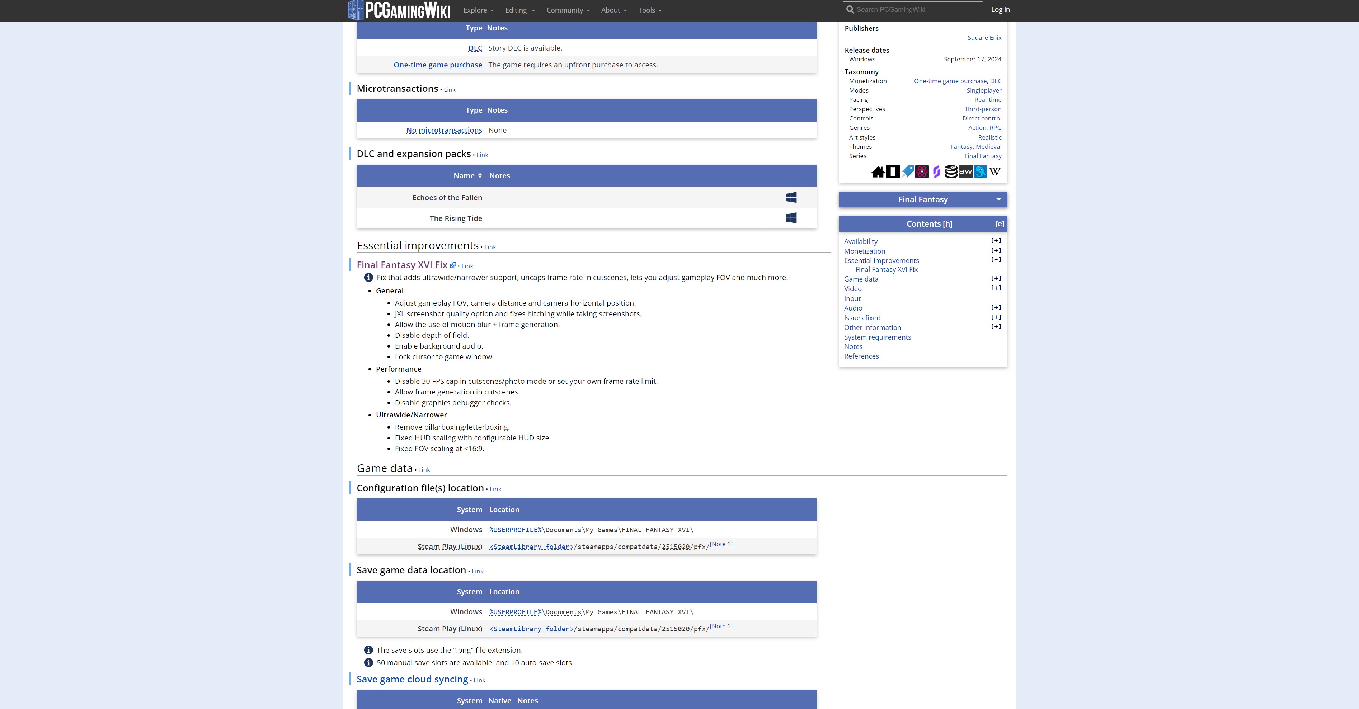Click the PCGamingWiki logo
Viewport: 1359px width, 709px height.
pyautogui.click(x=399, y=10)
